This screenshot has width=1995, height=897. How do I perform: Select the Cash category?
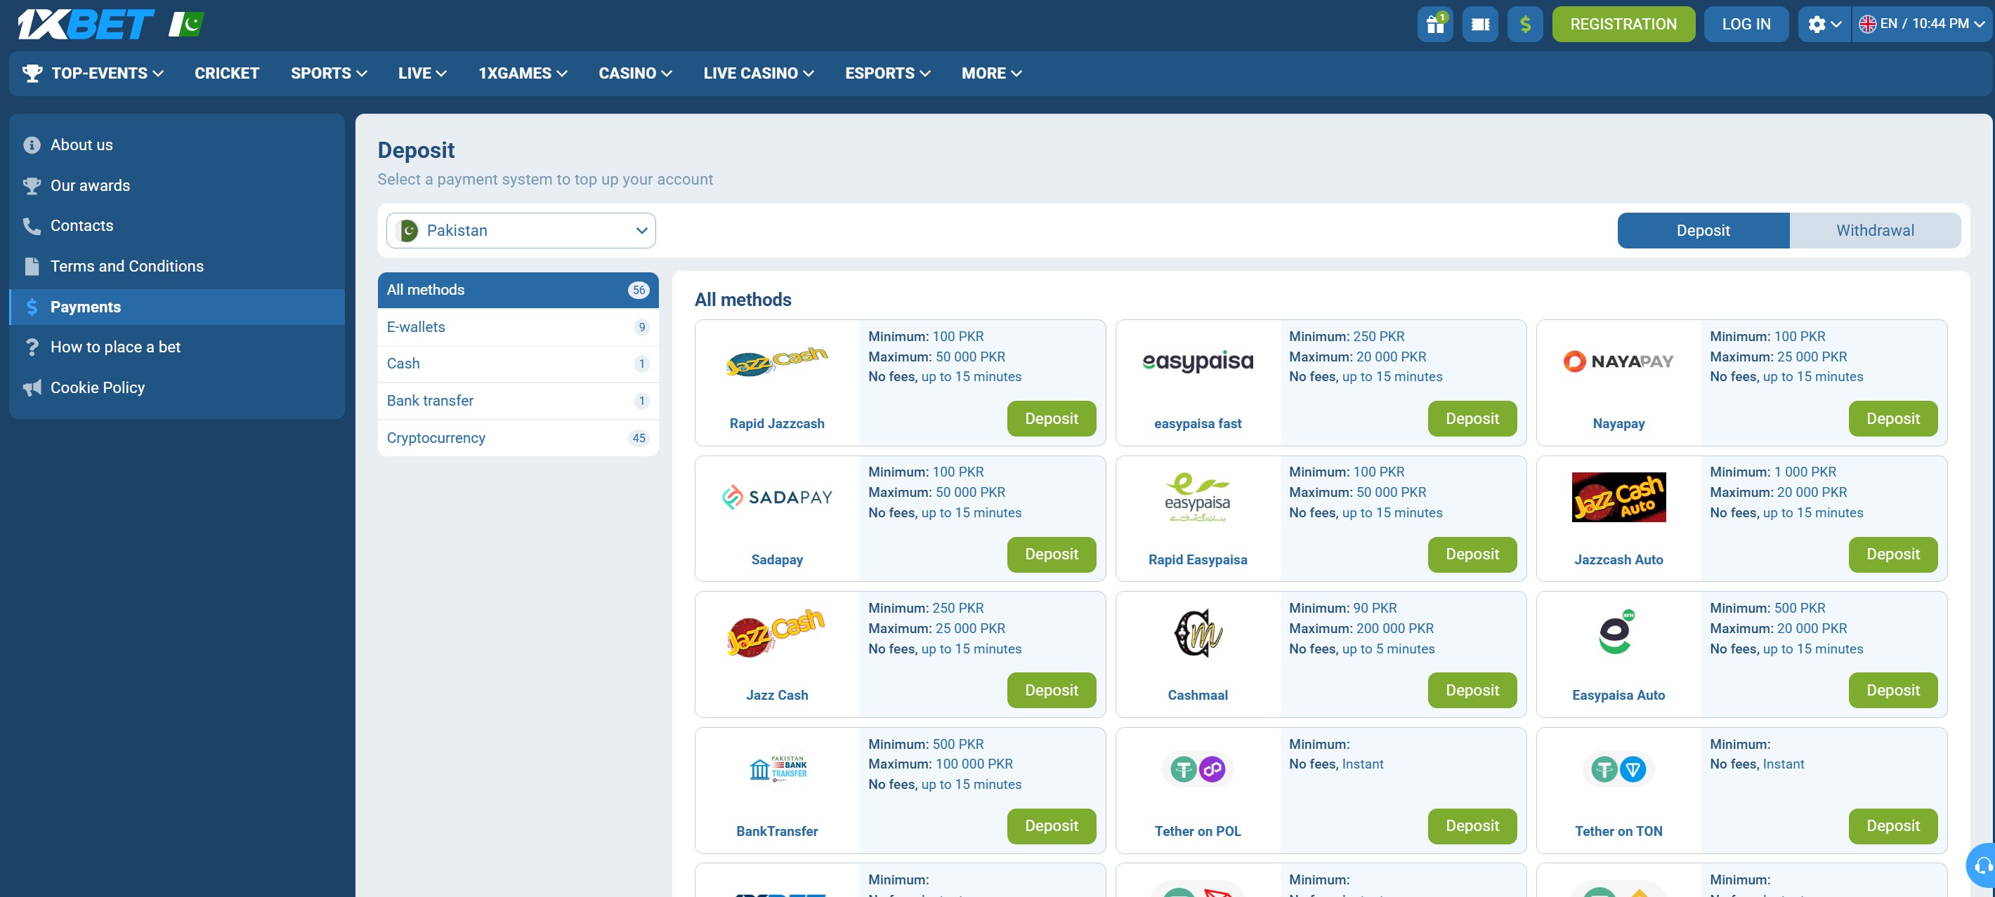[x=517, y=364]
